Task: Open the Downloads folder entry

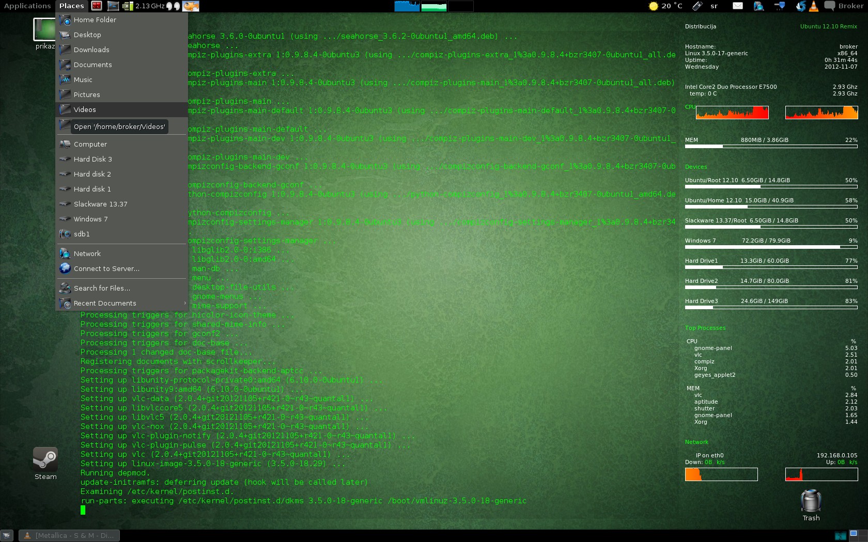Action: pos(121,50)
